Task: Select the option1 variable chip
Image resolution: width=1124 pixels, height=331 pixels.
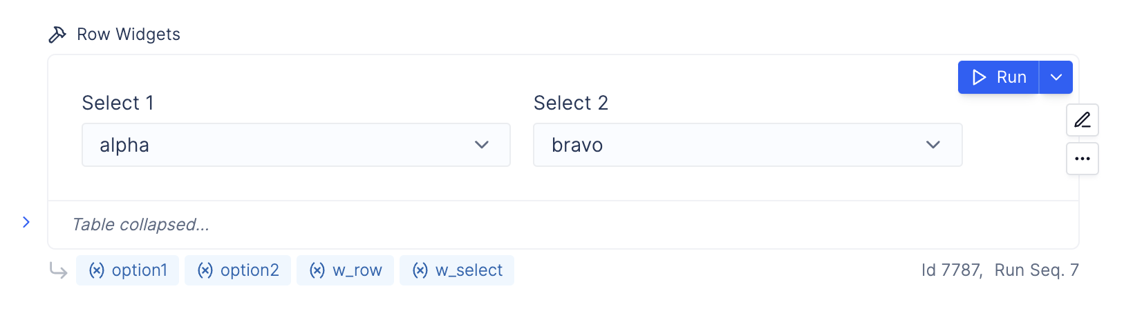Action: tap(127, 270)
